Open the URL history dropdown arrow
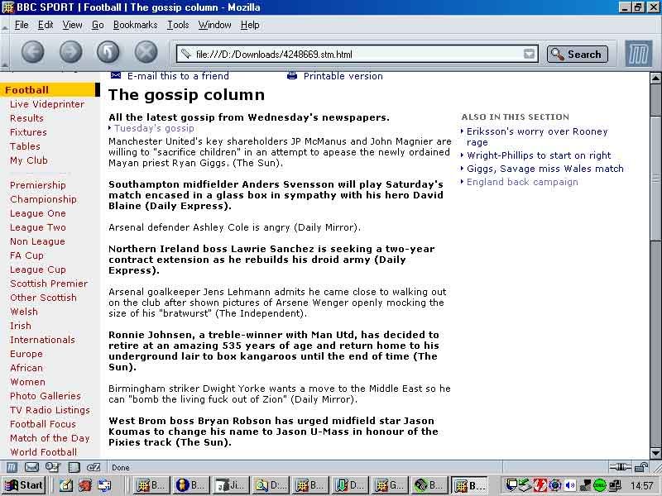The height and width of the screenshot is (496, 662). (x=529, y=54)
